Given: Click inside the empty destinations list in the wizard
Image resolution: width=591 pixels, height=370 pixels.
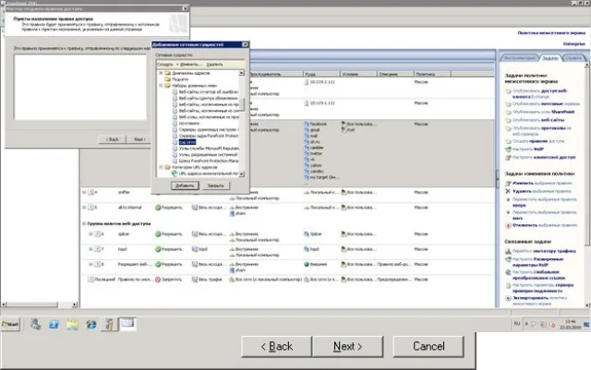Looking at the screenshot, I should tap(80, 87).
